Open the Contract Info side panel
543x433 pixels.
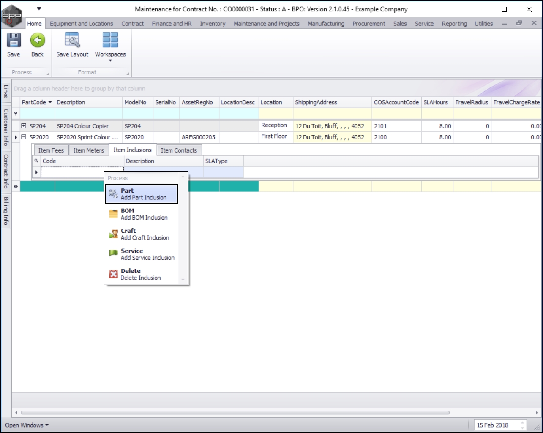tap(6, 171)
